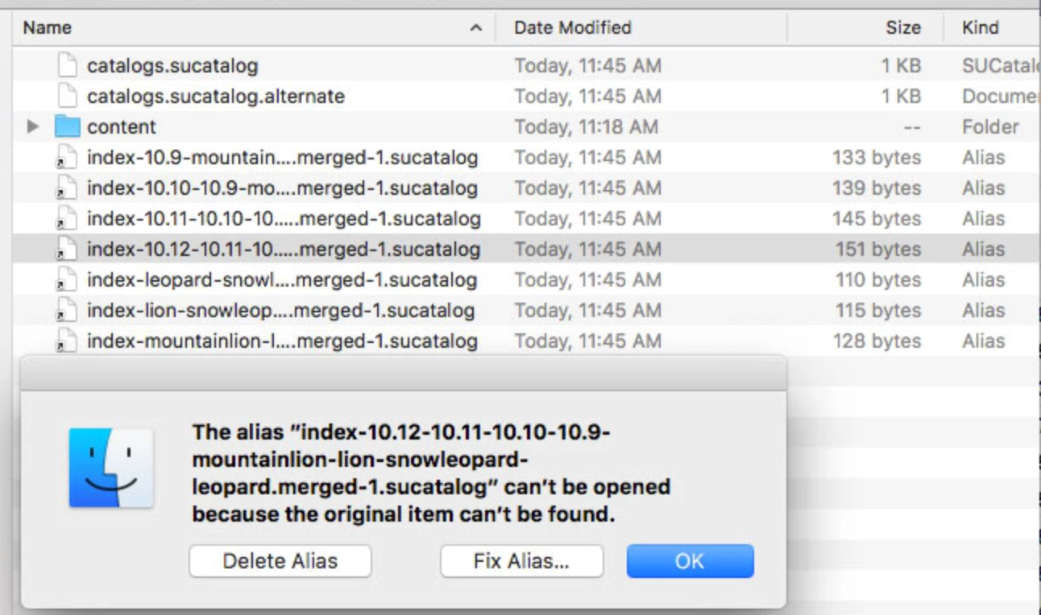
Task: Click the 110 bytes size value
Action: [877, 279]
